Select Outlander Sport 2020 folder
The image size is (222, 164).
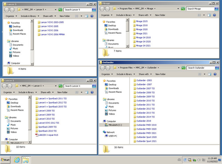pos(145,137)
